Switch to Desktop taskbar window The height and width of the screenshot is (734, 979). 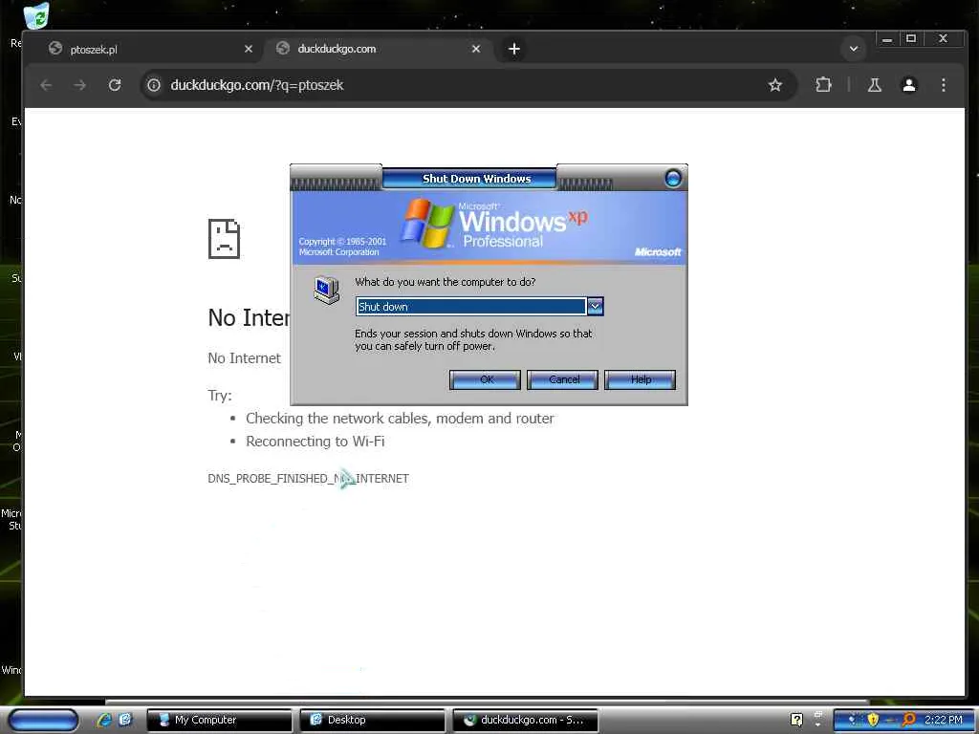coord(372,720)
